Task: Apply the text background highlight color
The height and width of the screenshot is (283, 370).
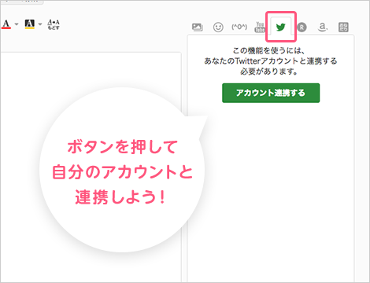Action: click(30, 24)
